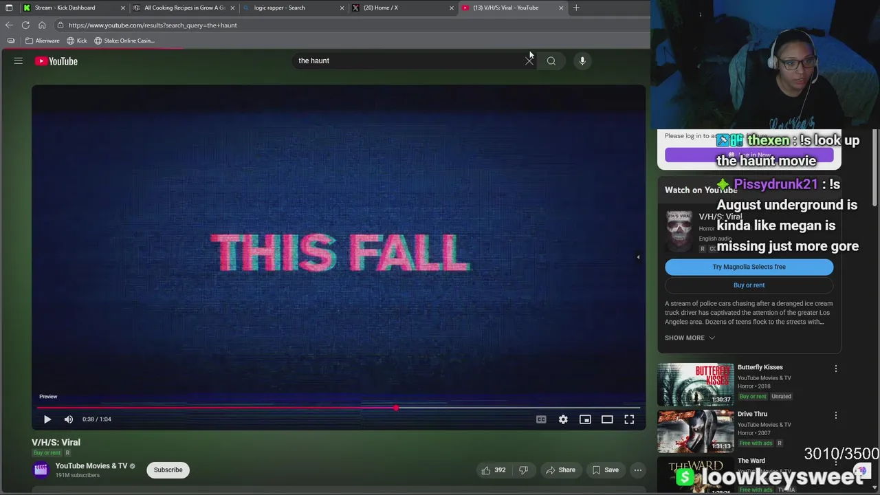Click Try Magnolia Selects free button
Screen dimensions: 880x495
[x=749, y=267]
